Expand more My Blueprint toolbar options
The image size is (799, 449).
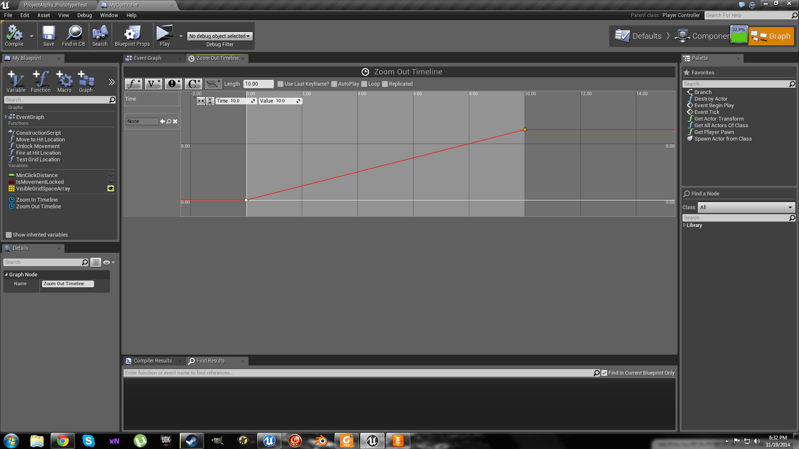[111, 82]
